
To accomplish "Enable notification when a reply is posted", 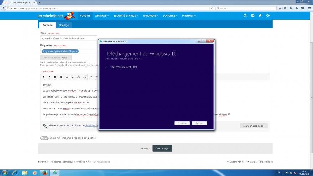I will [x=44, y=138].
